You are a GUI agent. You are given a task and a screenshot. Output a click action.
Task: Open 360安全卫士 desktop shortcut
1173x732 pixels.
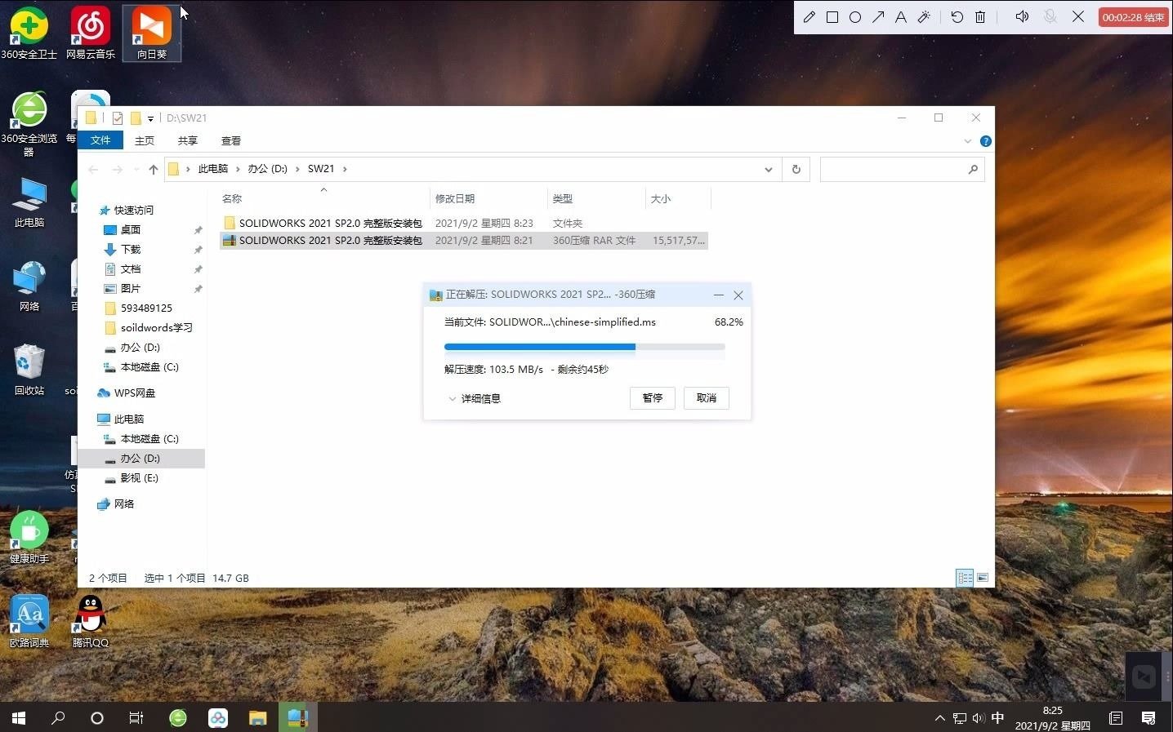coord(29,33)
